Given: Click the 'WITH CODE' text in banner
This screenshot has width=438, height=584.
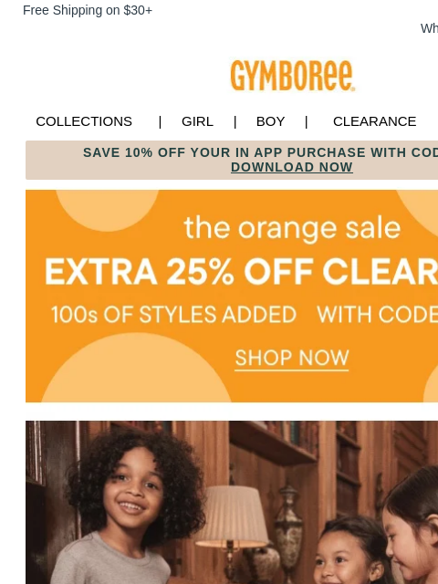Looking at the screenshot, I should (377, 314).
